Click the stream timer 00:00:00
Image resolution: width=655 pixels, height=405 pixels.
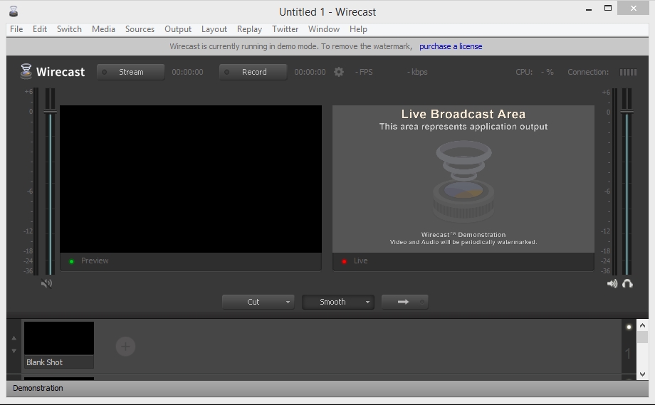click(x=187, y=72)
